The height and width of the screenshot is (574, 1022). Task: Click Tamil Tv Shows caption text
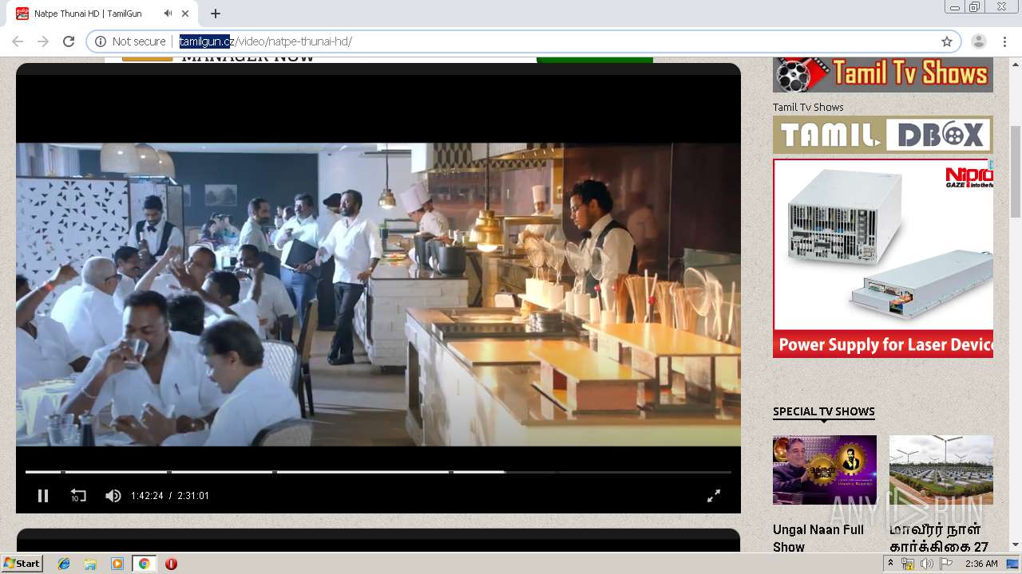coord(808,107)
